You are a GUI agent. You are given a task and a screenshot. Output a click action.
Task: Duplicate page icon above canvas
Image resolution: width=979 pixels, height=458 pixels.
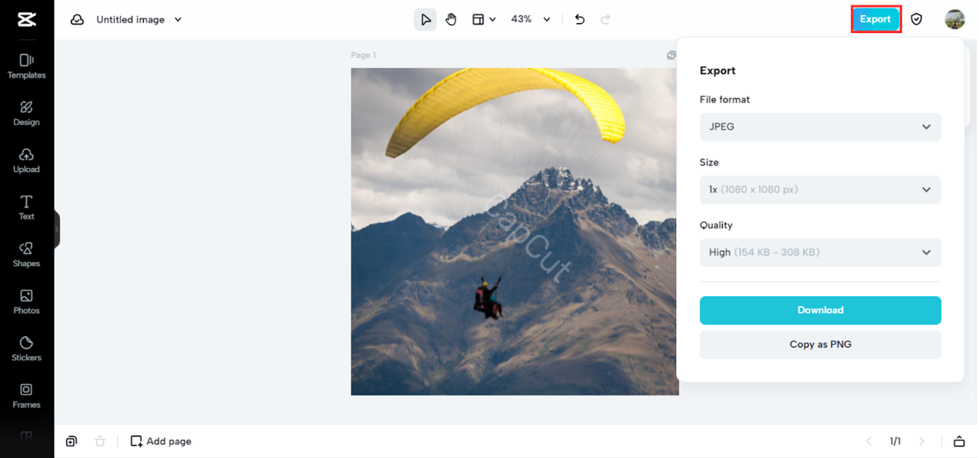coord(672,55)
